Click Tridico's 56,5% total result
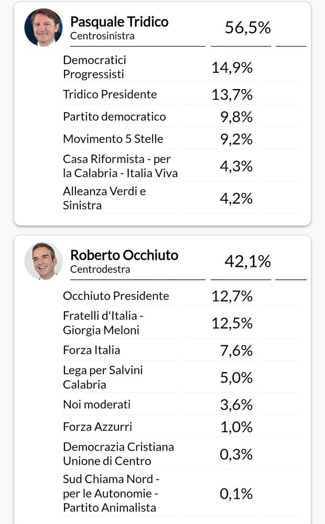Image resolution: width=325 pixels, height=524 pixels. pyautogui.click(x=247, y=28)
